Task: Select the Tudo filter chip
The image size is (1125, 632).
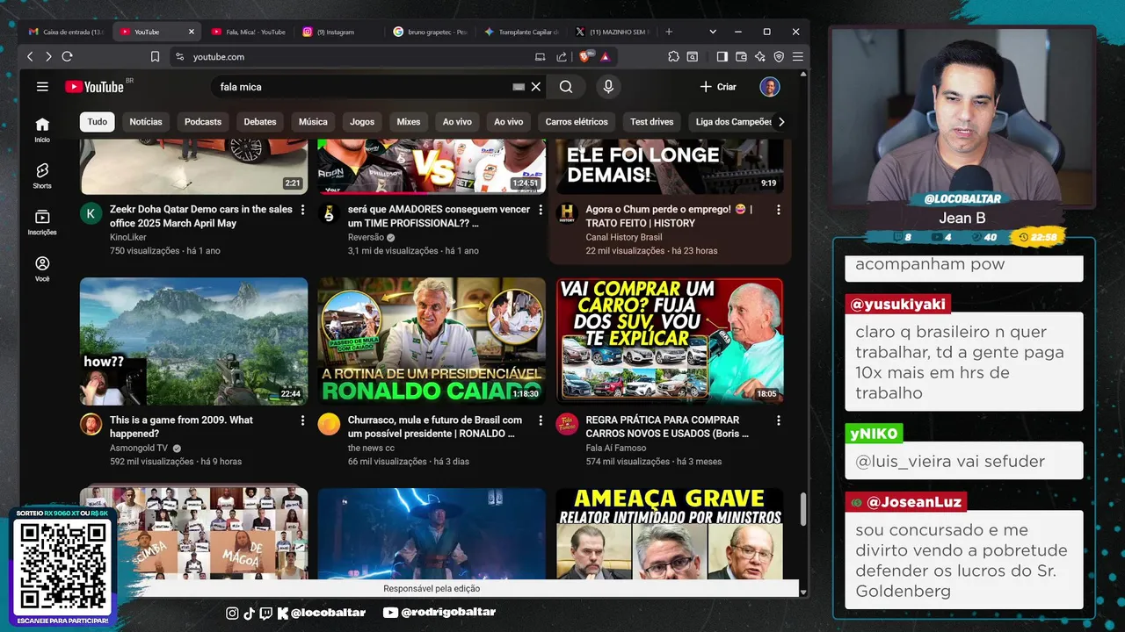Action: [x=98, y=122]
